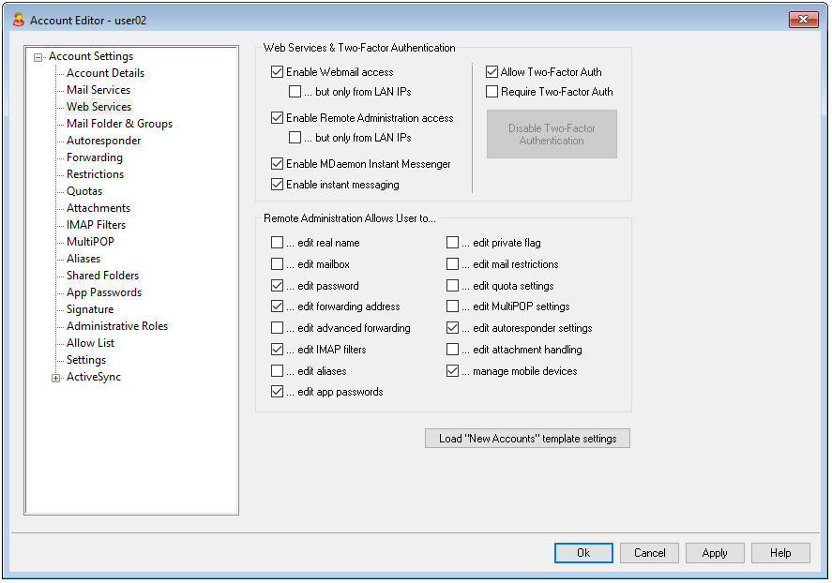The width and height of the screenshot is (832, 583).
Task: Enable the edit real name permission
Action: [x=278, y=243]
